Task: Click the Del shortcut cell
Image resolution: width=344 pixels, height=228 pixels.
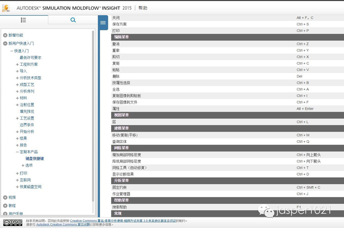Action: click(299, 77)
